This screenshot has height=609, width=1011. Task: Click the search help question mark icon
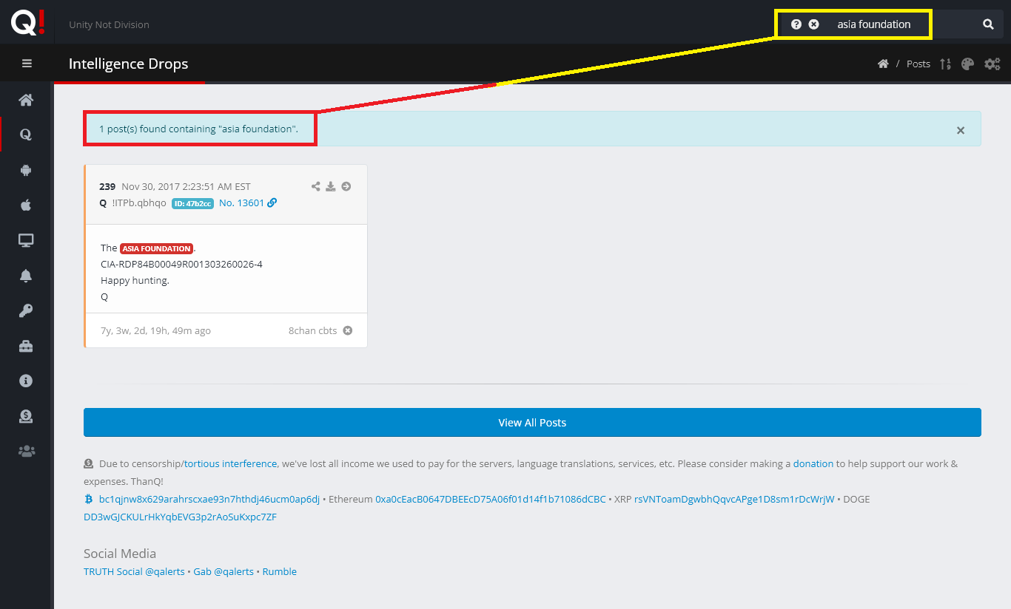[796, 24]
